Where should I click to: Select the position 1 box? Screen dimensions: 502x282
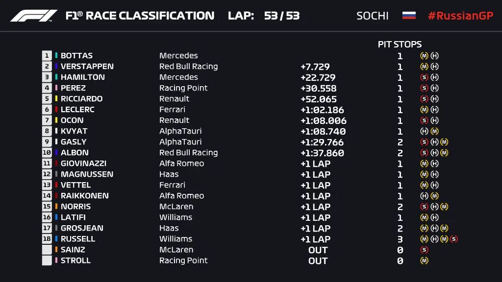[x=47, y=56]
